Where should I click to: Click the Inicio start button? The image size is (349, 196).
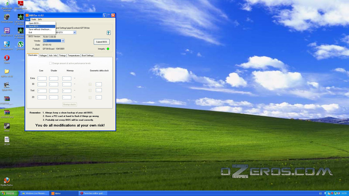tap(9, 193)
